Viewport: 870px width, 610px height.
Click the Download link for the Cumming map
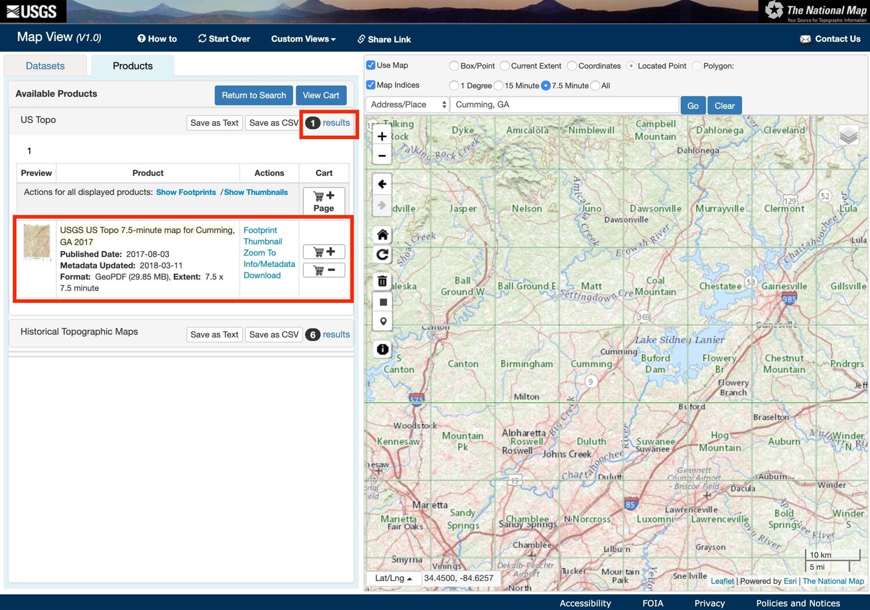261,275
